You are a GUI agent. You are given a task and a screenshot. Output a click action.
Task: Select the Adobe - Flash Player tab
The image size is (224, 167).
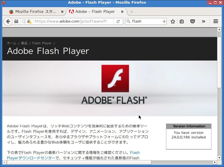[97, 11]
